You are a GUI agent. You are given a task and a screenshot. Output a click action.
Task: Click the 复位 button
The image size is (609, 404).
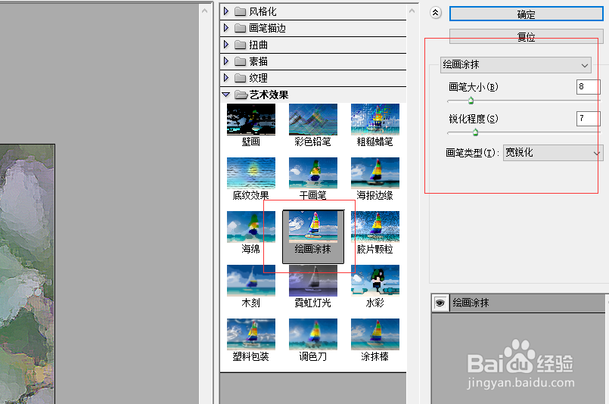(527, 36)
